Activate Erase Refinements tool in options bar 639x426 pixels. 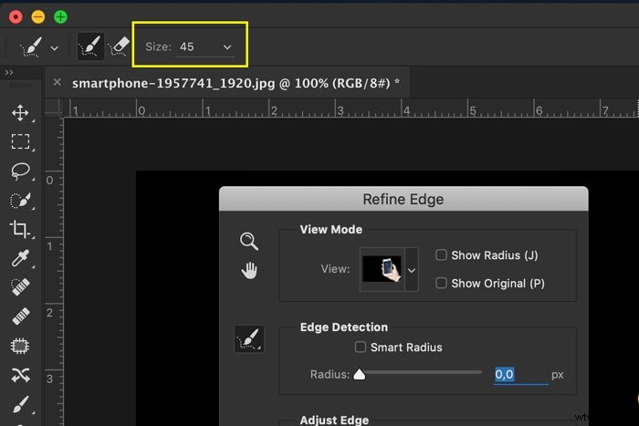click(119, 47)
